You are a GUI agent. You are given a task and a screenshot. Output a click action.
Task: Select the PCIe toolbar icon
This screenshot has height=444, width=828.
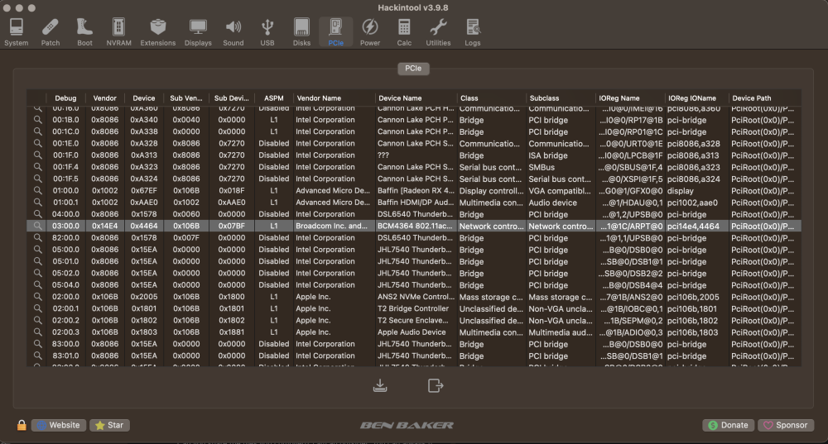[x=336, y=32]
